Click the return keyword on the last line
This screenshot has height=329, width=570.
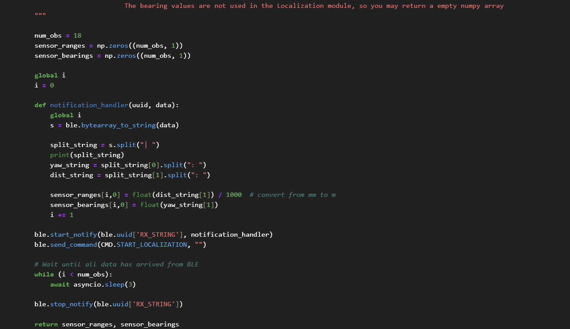pyautogui.click(x=46, y=325)
